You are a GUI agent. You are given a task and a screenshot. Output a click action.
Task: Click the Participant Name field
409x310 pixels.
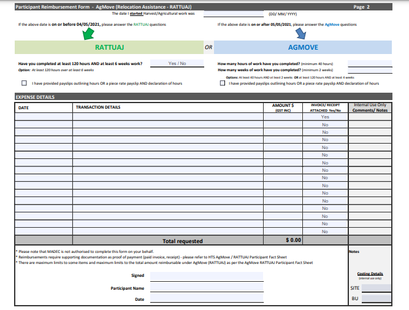click(207, 287)
